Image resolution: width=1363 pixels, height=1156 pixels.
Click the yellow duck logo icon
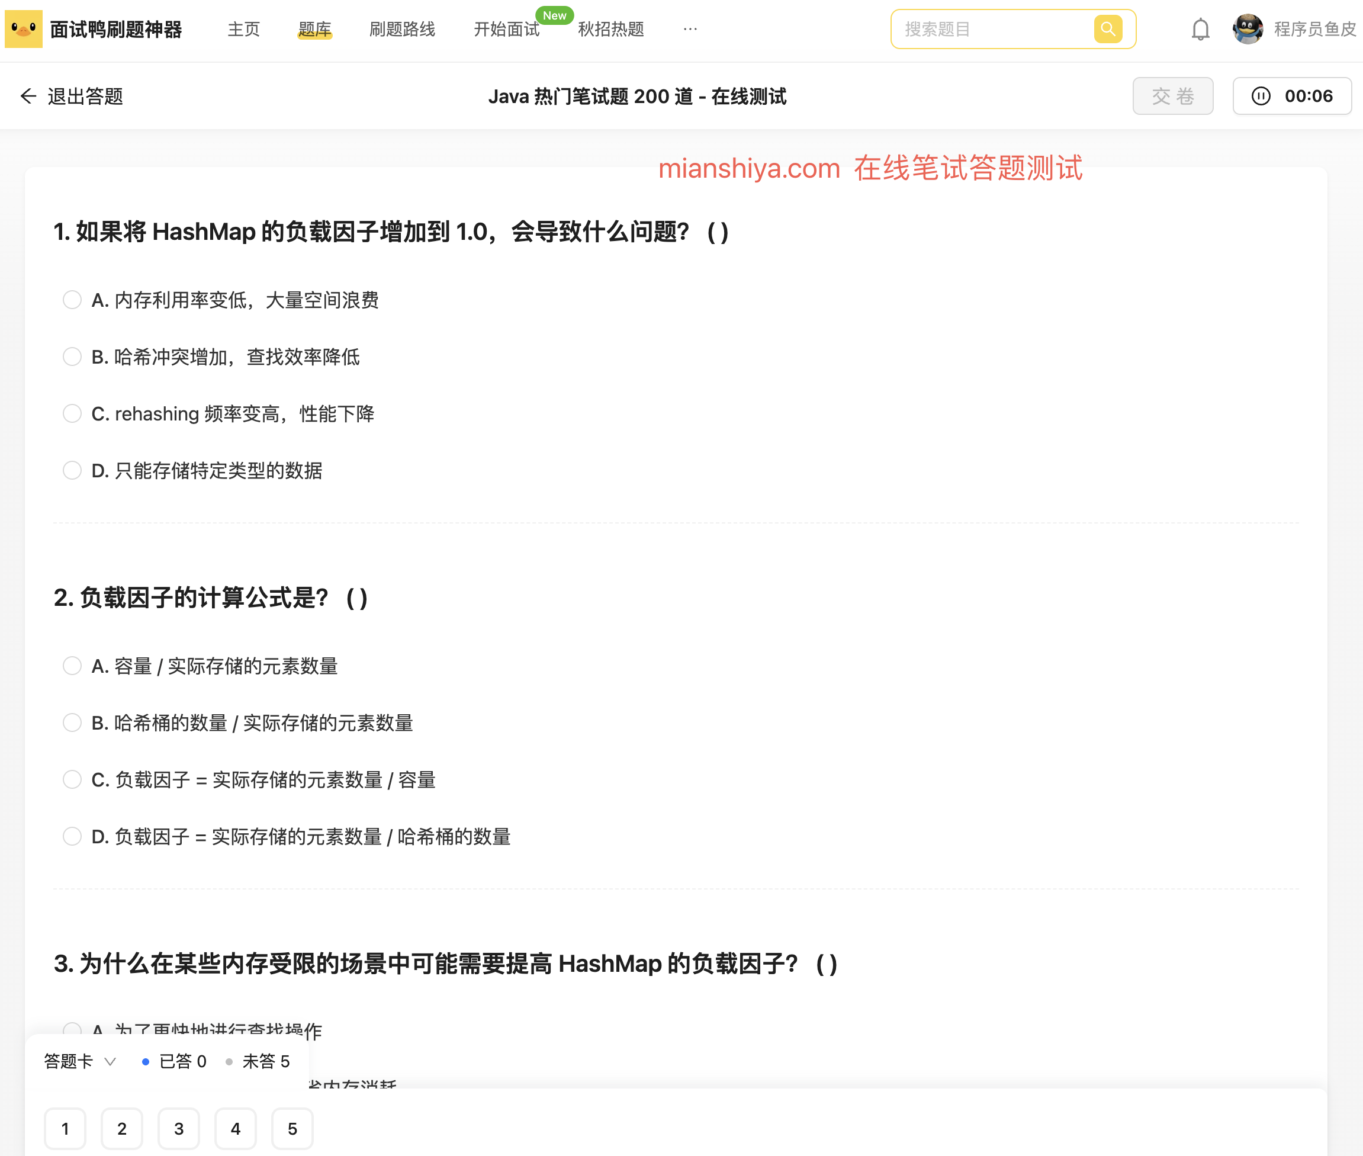tap(24, 29)
